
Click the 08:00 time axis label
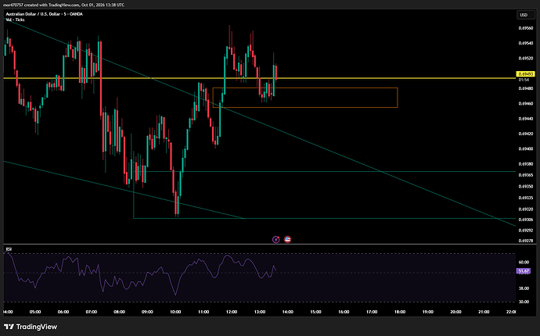click(x=119, y=312)
